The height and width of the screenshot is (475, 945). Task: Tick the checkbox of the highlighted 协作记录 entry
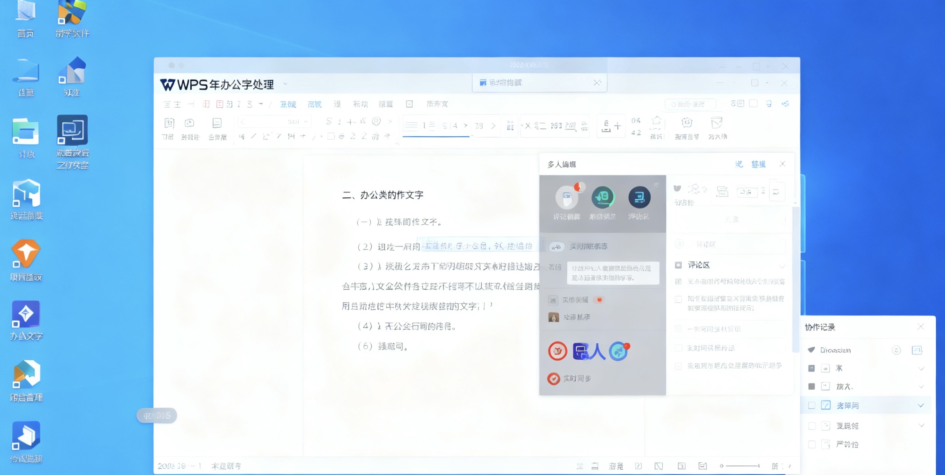coord(812,405)
